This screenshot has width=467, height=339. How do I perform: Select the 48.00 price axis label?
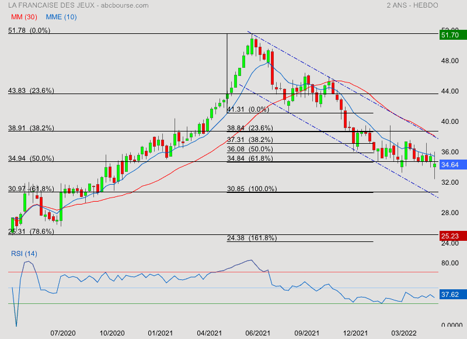(449, 61)
